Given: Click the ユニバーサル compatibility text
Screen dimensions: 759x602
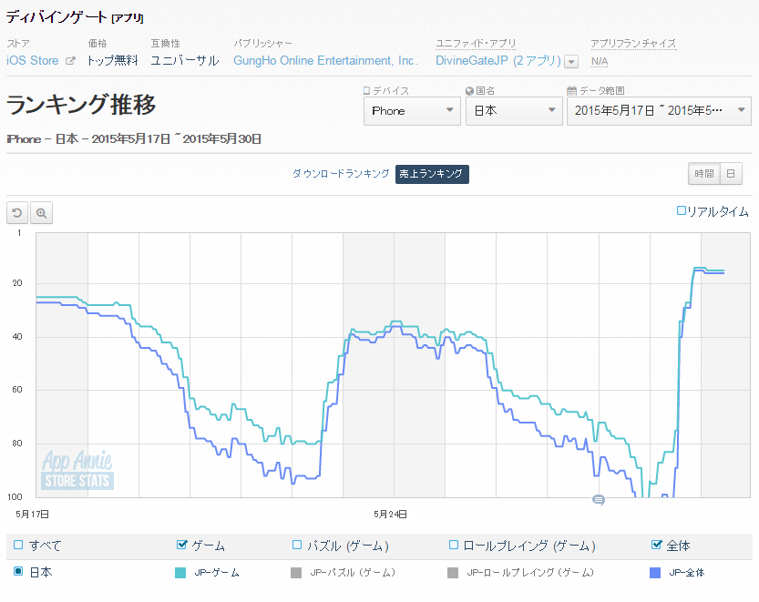Looking at the screenshot, I should click(185, 61).
